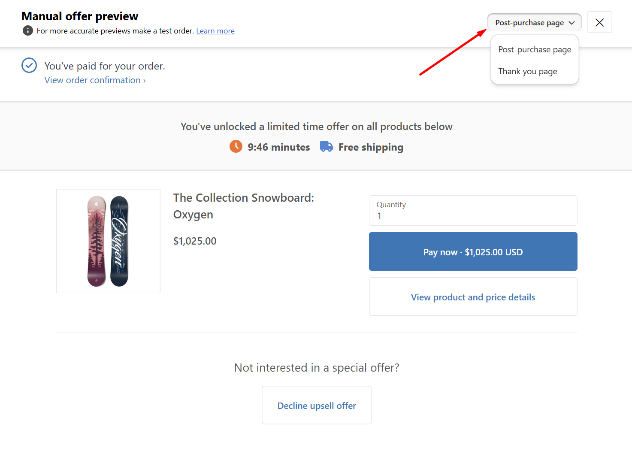Choose Thank you page option
This screenshot has width=632, height=451.
528,72
